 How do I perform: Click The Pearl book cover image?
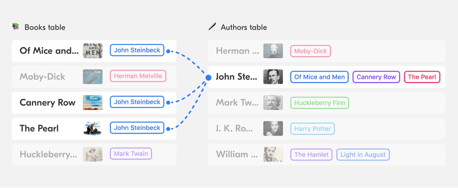[x=93, y=129]
